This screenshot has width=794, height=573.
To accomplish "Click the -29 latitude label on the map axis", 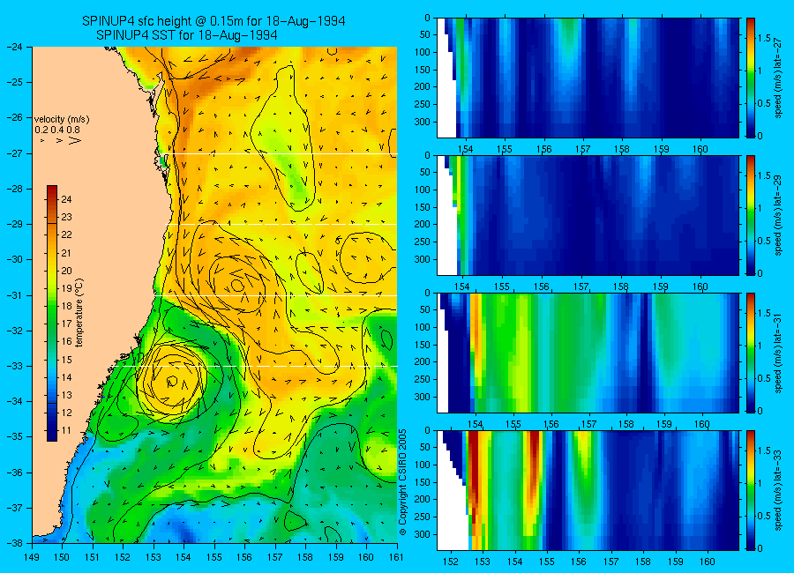I will (15, 224).
